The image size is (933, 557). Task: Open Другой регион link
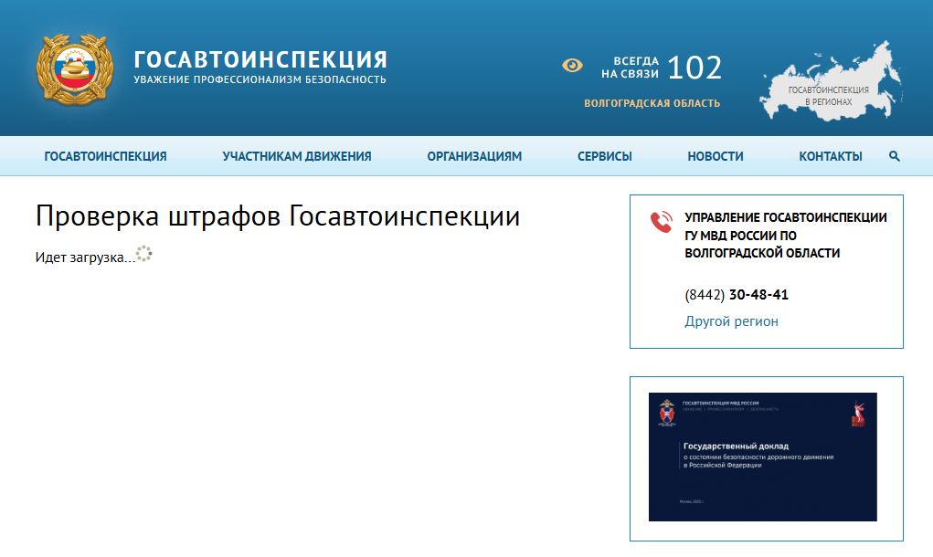point(731,321)
